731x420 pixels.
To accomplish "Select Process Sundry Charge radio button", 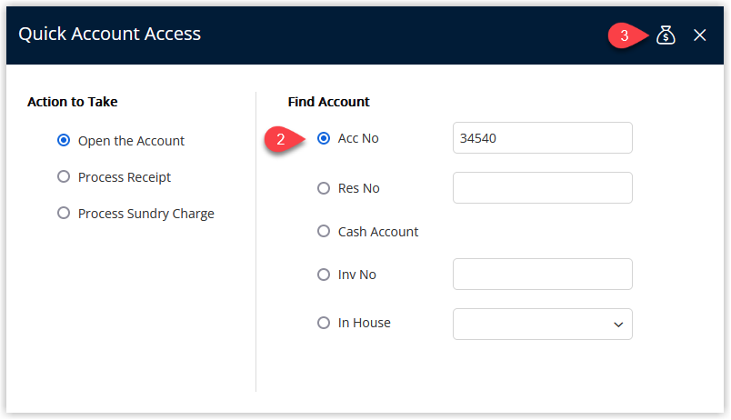I will [x=64, y=213].
